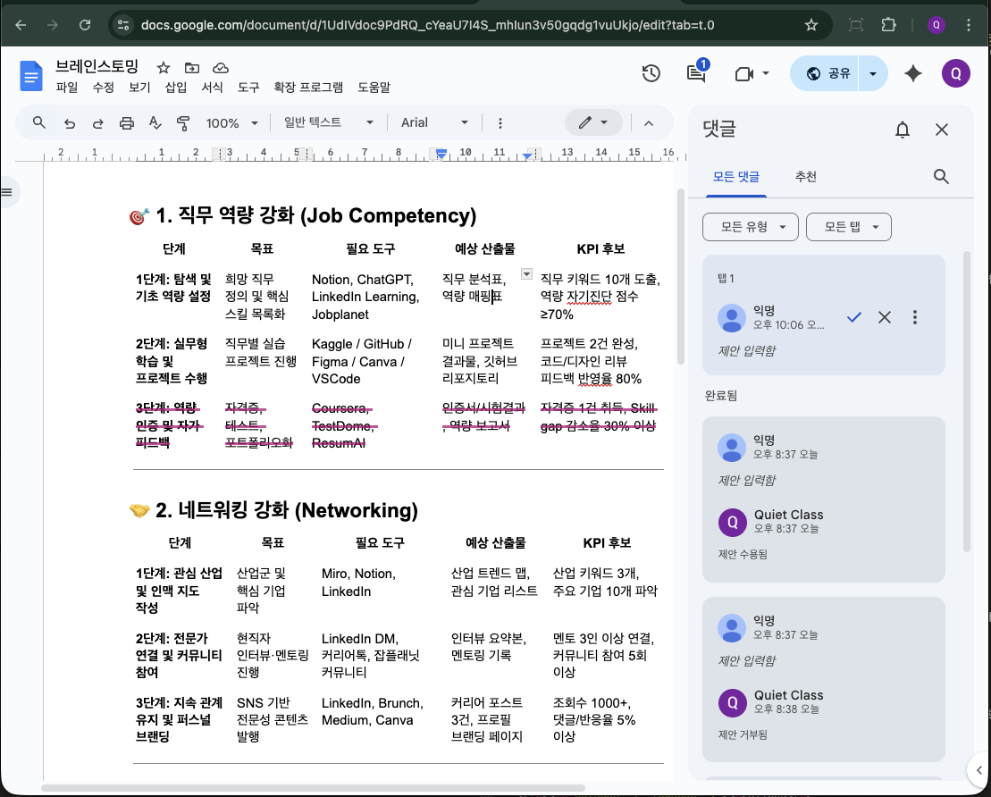
Task: Open Gemini sparkle icon
Action: pyautogui.click(x=913, y=74)
